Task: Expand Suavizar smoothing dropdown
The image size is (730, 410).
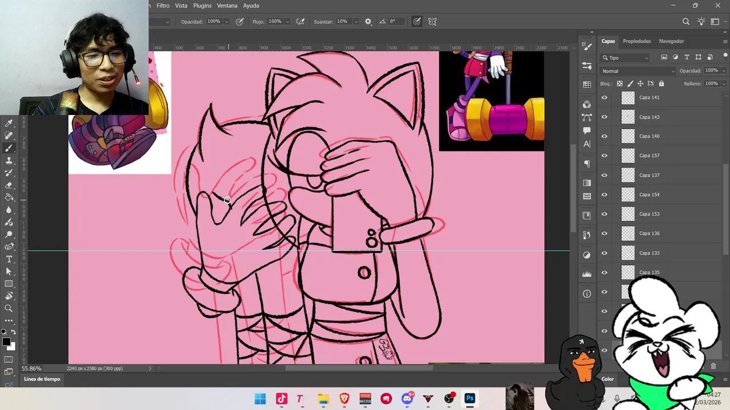Action: [x=356, y=22]
